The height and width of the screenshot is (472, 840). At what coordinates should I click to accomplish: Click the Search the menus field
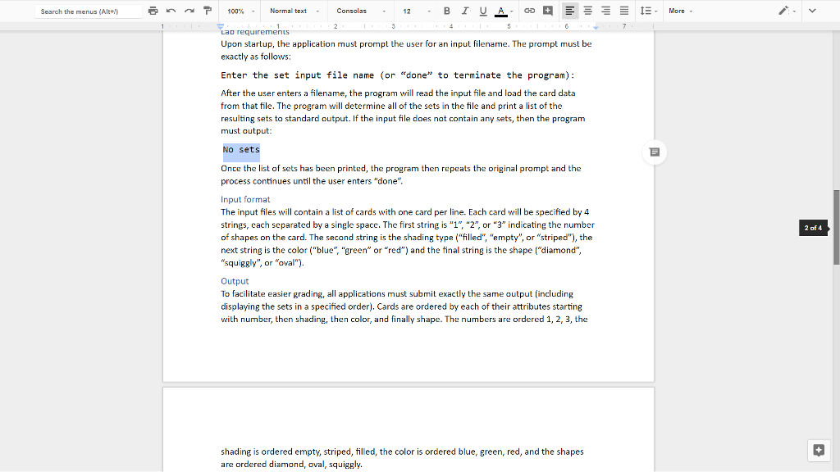coord(89,11)
